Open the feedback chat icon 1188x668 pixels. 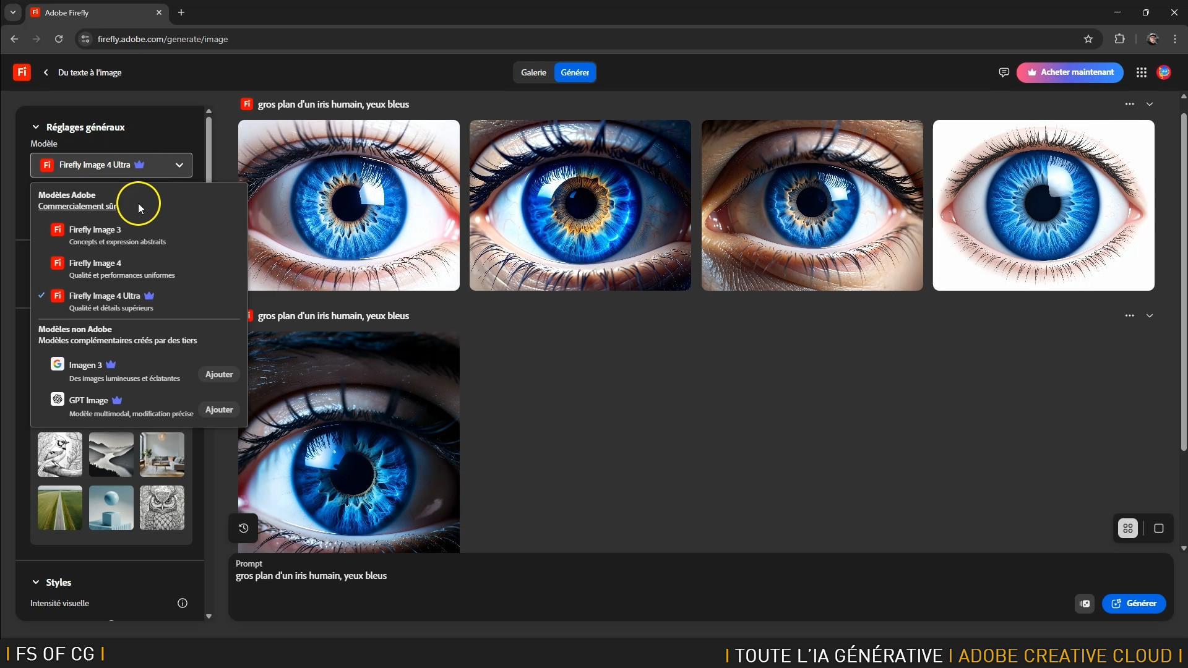(1004, 72)
